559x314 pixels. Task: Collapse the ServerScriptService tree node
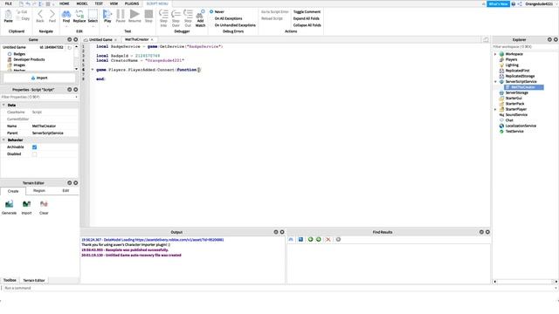click(495, 81)
